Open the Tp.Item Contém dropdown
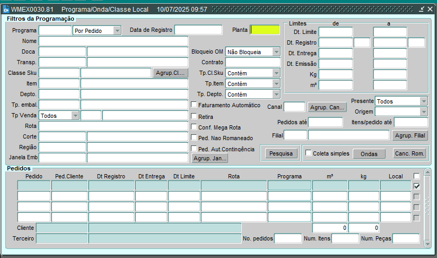This screenshot has height=258, width=437. [x=276, y=84]
